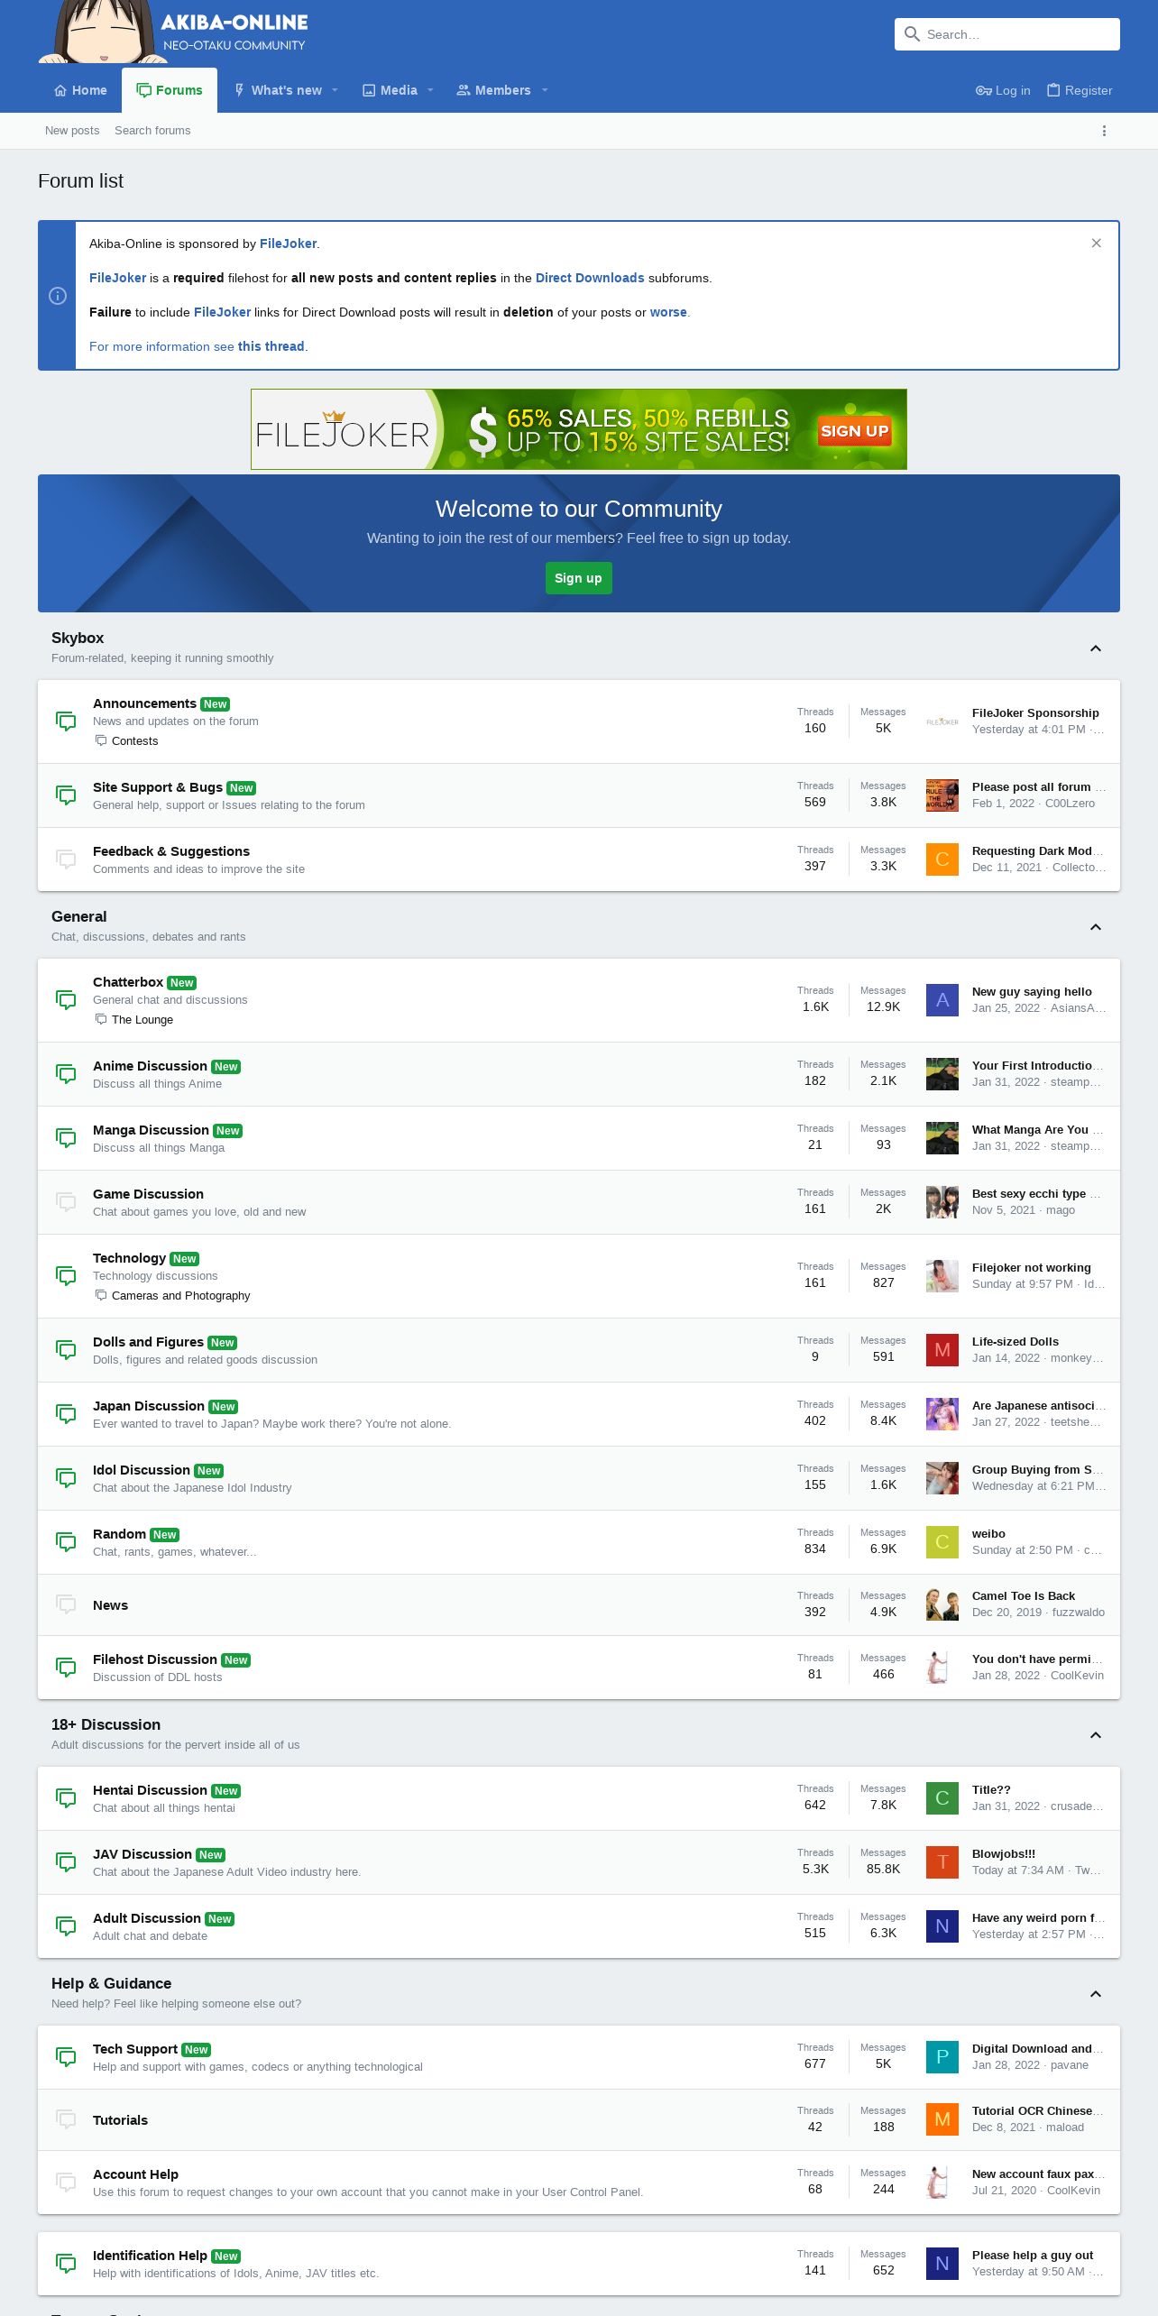1158x2316 pixels.
Task: Click the Announcements forum icon
Action: [66, 721]
